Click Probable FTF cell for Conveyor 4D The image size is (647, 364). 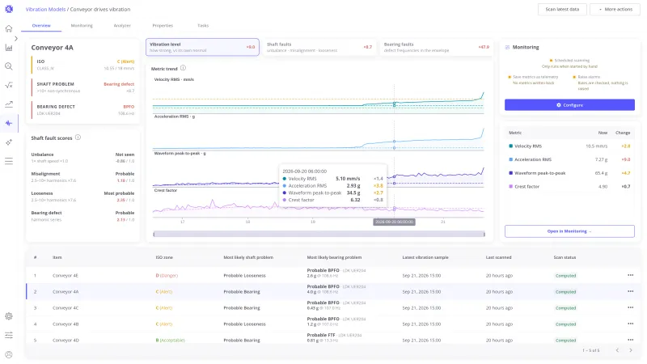click(x=334, y=337)
